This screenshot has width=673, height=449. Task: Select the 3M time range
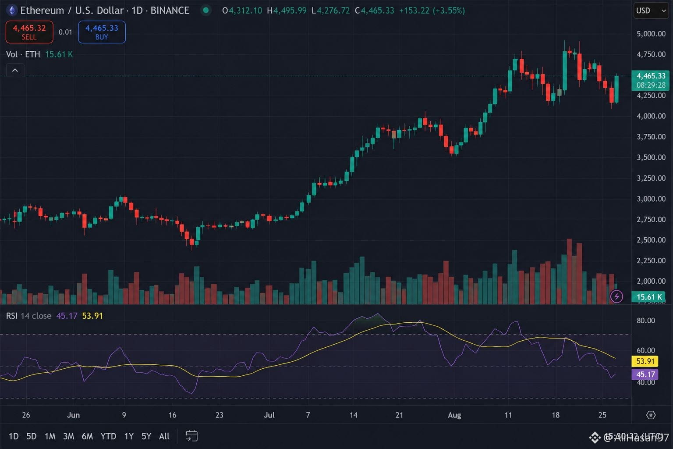coord(68,436)
